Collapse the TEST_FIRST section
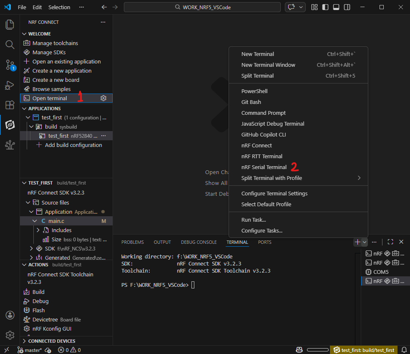 tap(24, 183)
